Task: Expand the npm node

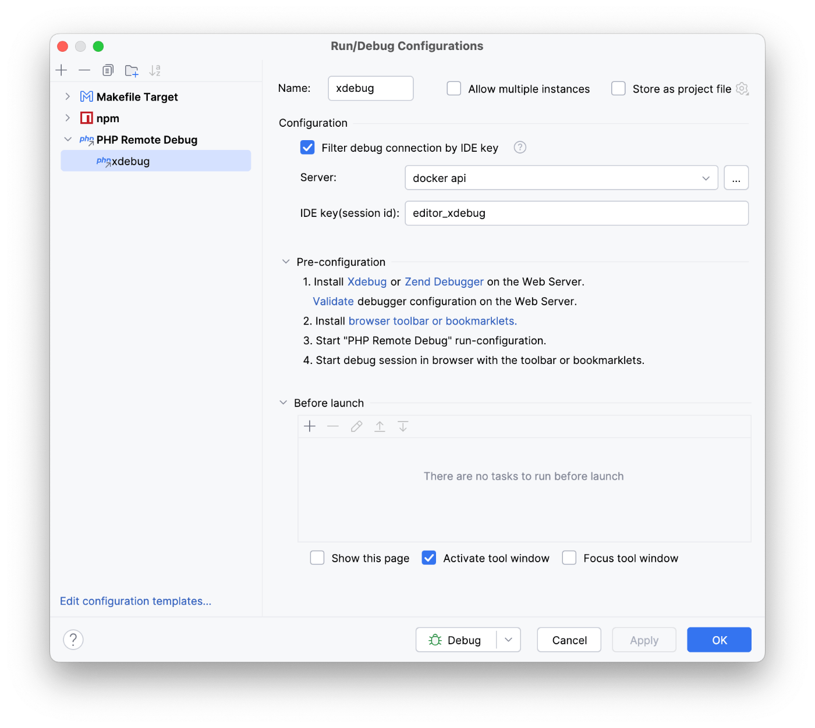Action: pyautogui.click(x=68, y=118)
